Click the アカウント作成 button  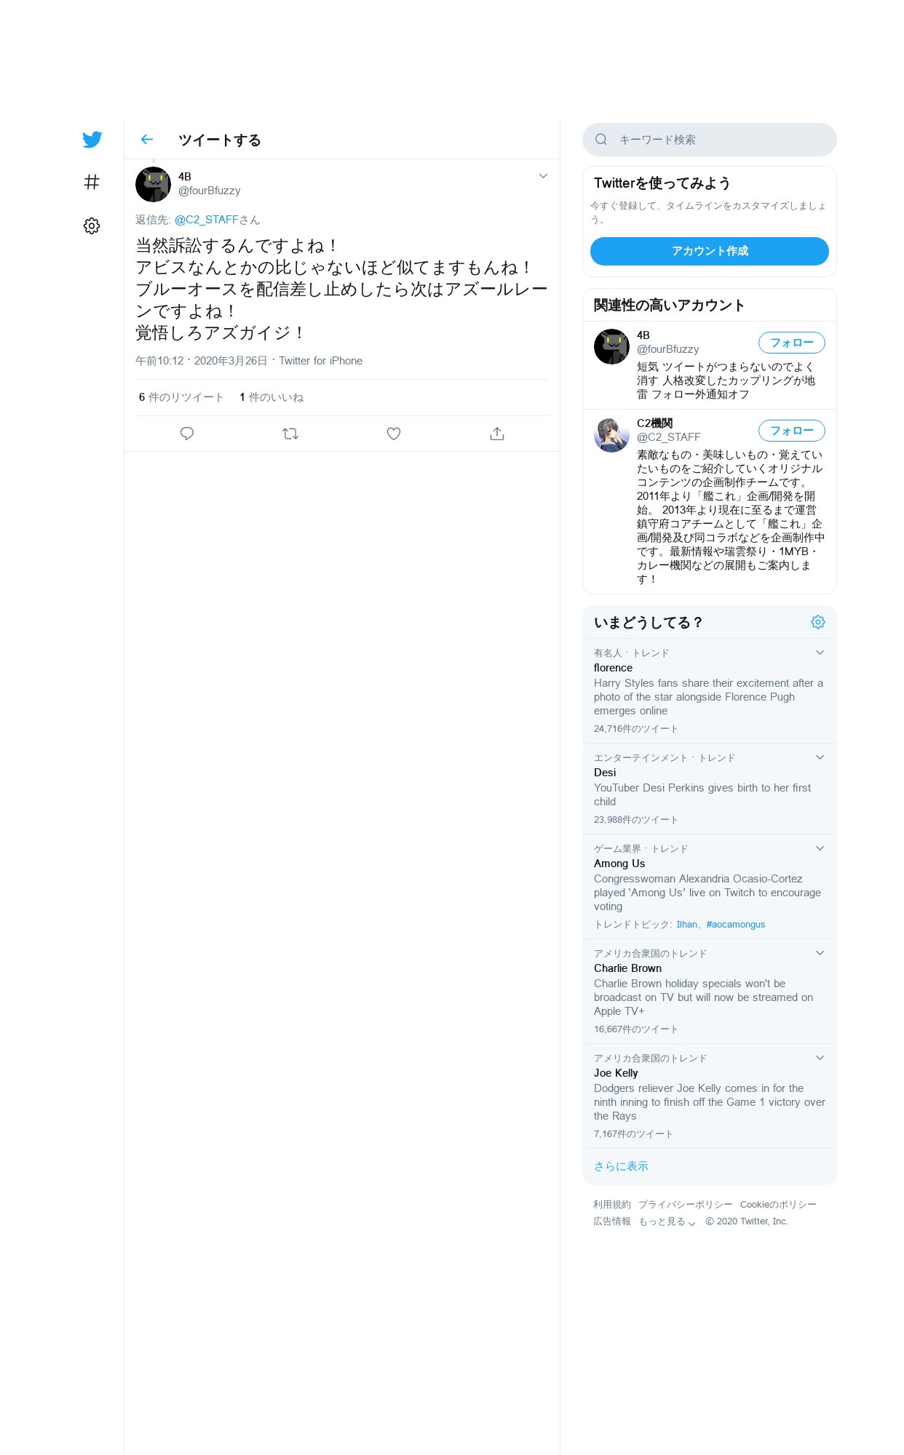tap(710, 251)
